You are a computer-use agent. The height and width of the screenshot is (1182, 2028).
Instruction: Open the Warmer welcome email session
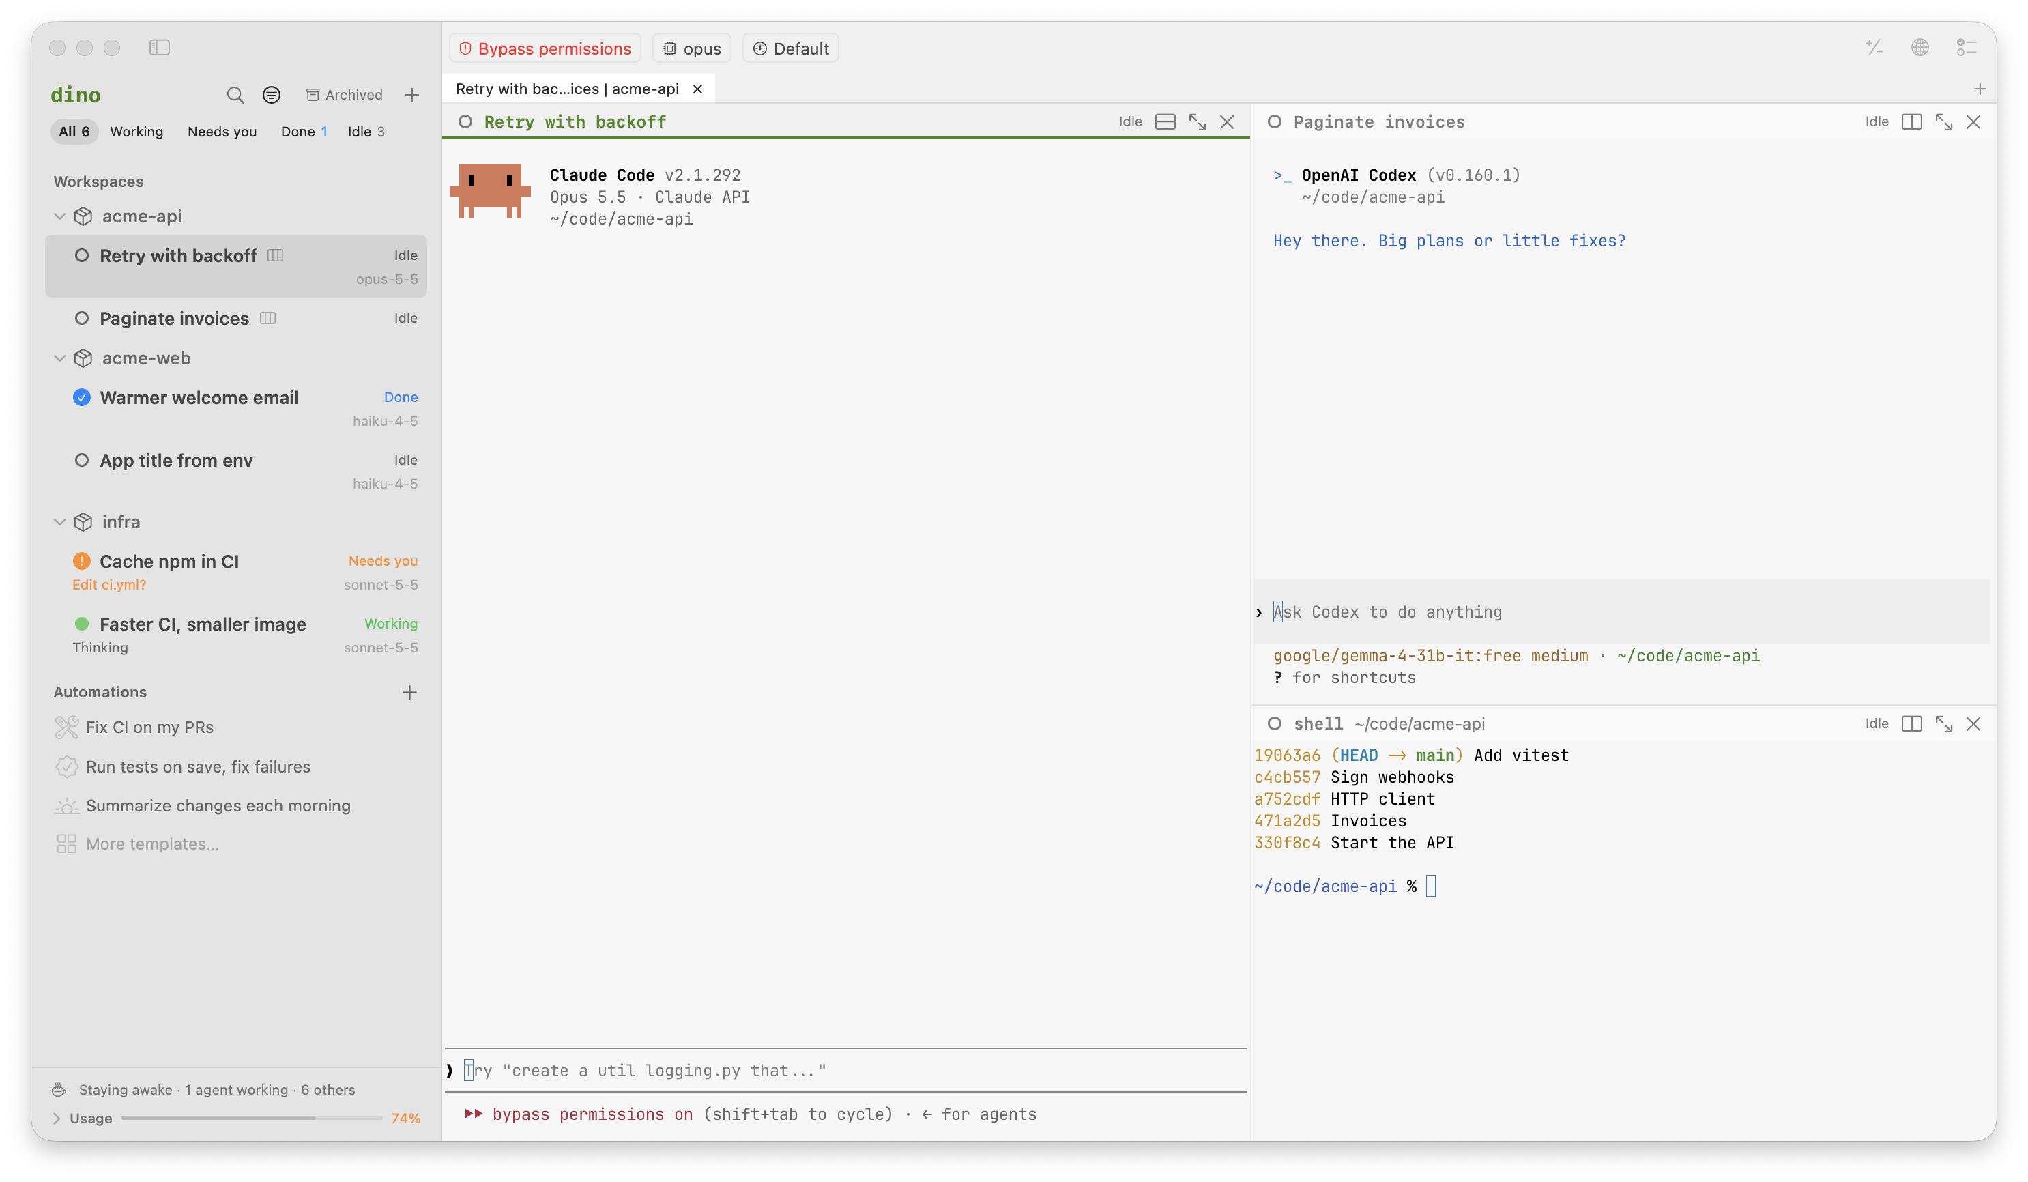click(236, 408)
